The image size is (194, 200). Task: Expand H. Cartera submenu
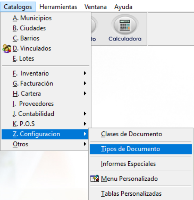[45, 94]
